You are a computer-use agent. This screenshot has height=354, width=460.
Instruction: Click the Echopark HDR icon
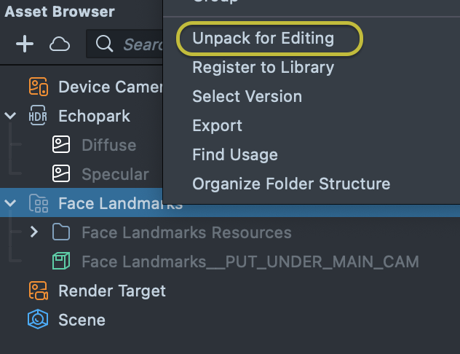coord(38,116)
